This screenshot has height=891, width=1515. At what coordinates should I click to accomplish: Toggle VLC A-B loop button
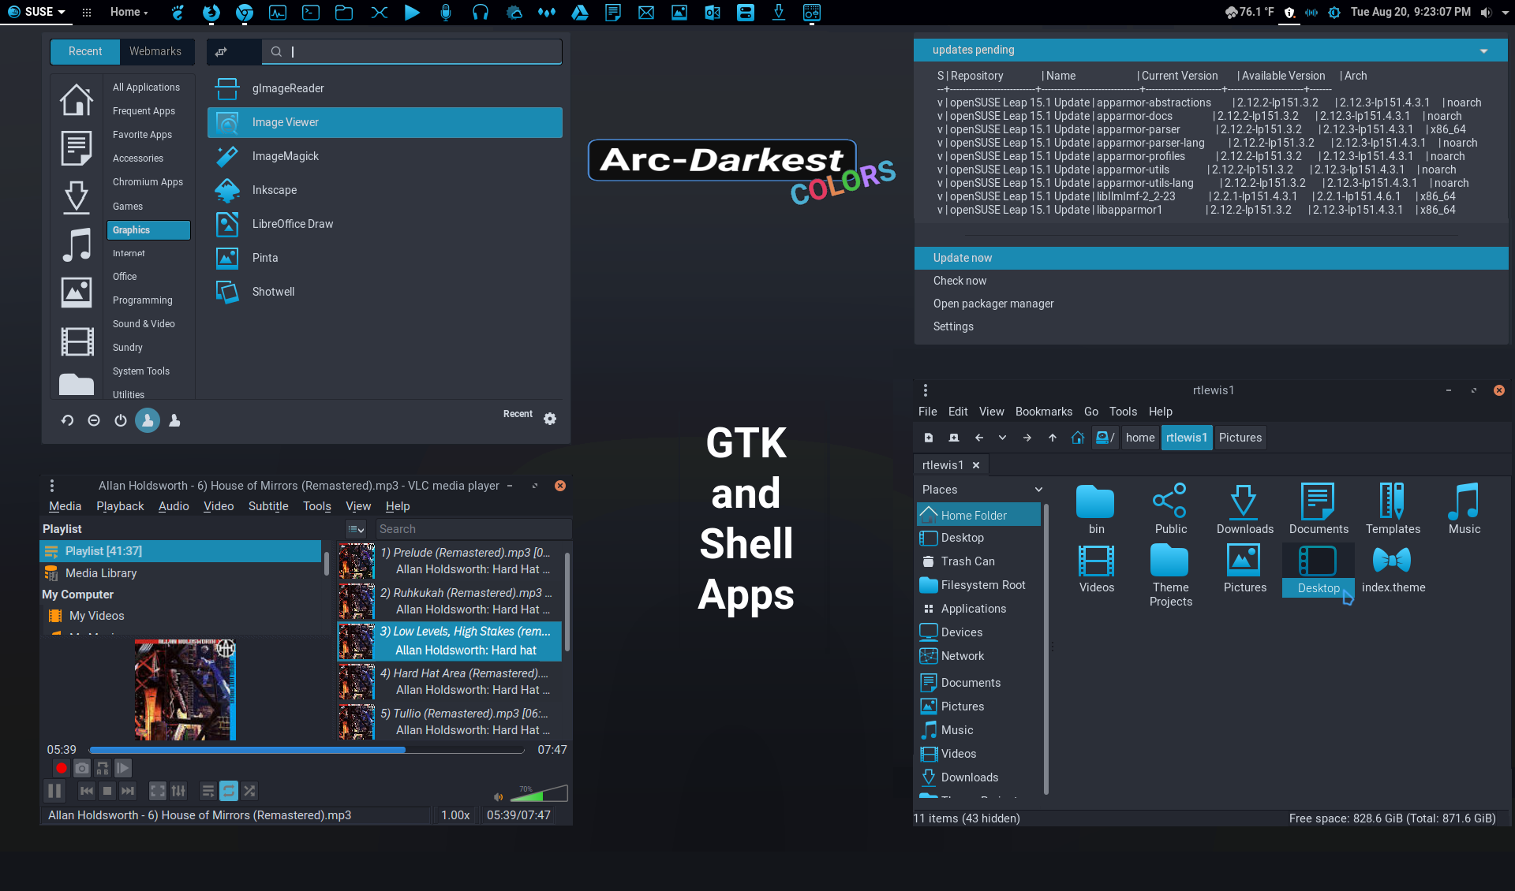click(103, 767)
